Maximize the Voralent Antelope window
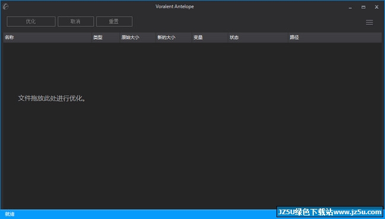The height and width of the screenshot is (219, 385). click(364, 7)
